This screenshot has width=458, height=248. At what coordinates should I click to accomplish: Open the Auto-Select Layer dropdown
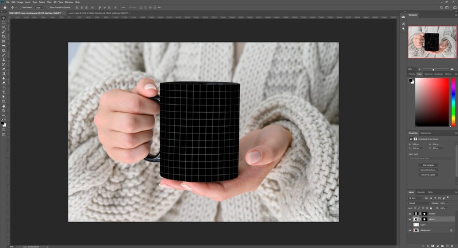(39, 7)
